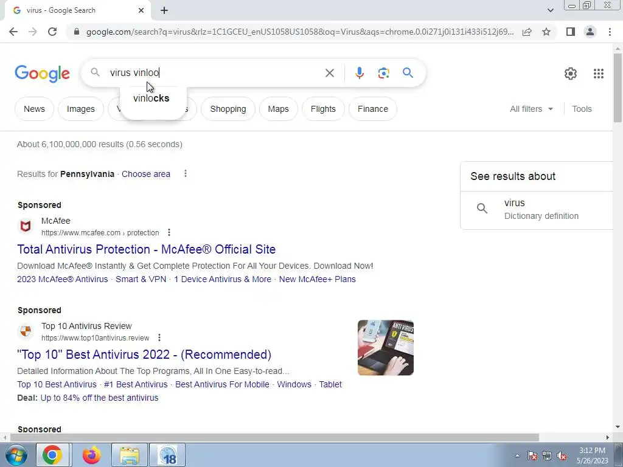The width and height of the screenshot is (623, 467).
Task: Click the Tablet sitelink
Action: click(330, 384)
